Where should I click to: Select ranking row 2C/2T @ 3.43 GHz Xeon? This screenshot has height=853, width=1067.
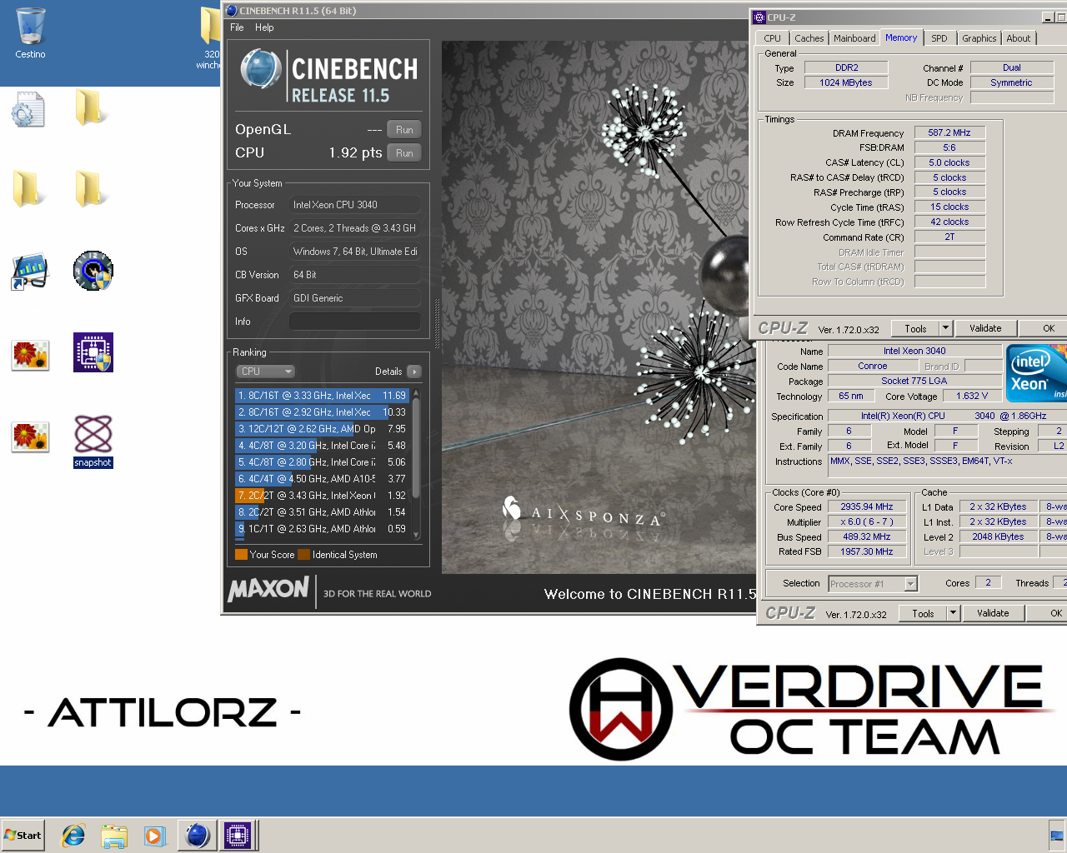[321, 496]
